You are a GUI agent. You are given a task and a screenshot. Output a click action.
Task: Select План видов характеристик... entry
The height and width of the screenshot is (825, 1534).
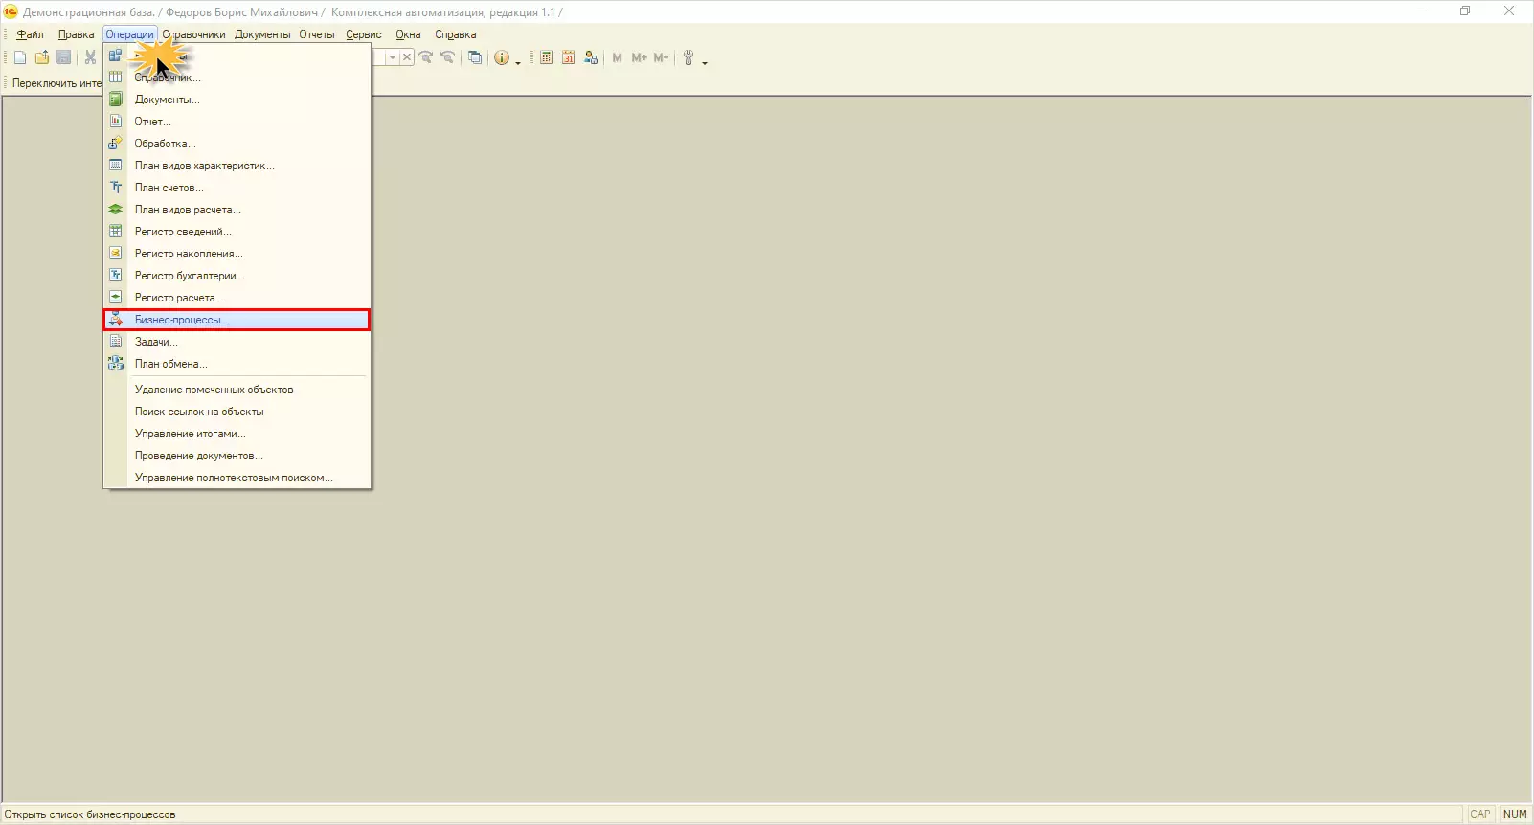(237, 166)
